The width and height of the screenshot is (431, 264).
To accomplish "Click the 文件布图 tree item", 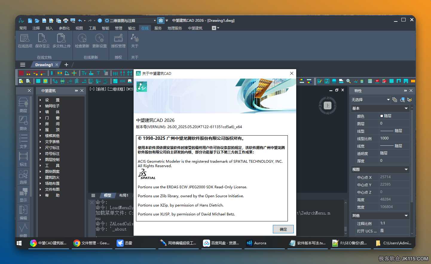I will click(52, 189).
